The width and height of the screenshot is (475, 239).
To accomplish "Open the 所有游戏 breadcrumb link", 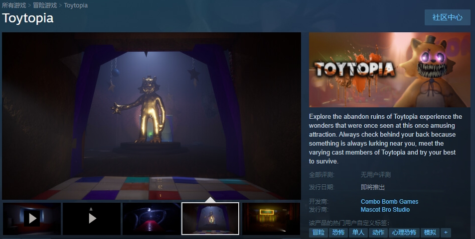I will click(14, 5).
